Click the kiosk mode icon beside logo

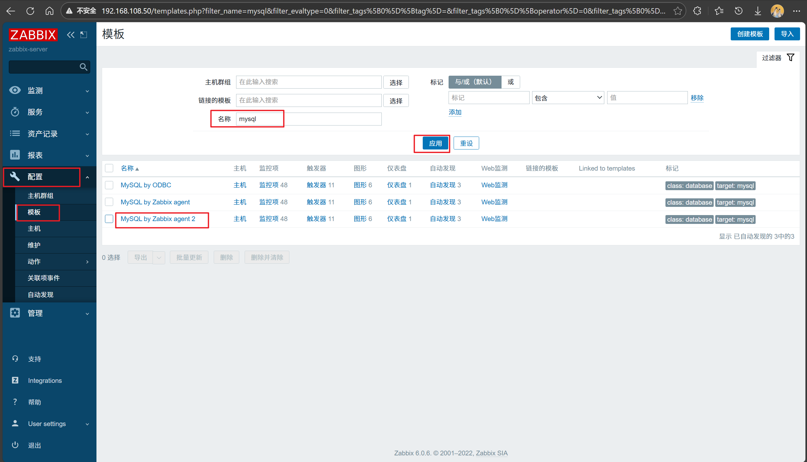[x=84, y=35]
